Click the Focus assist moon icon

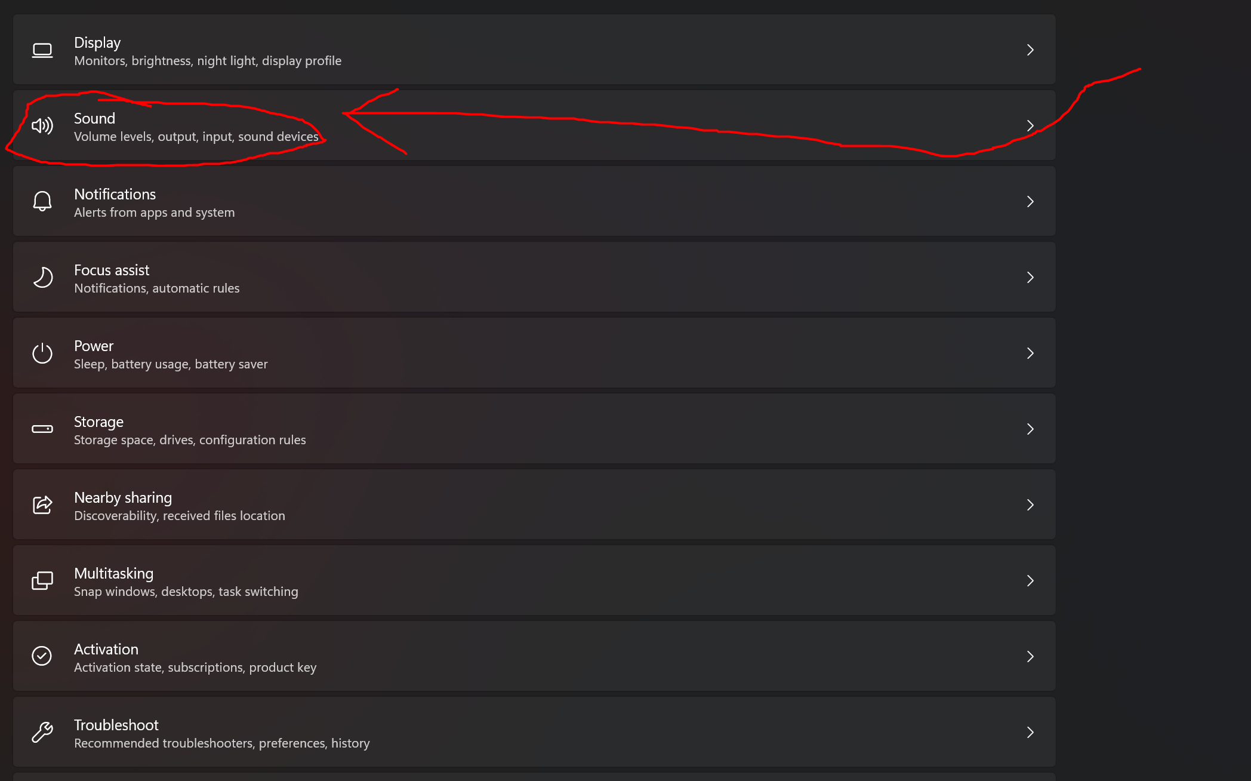[42, 278]
